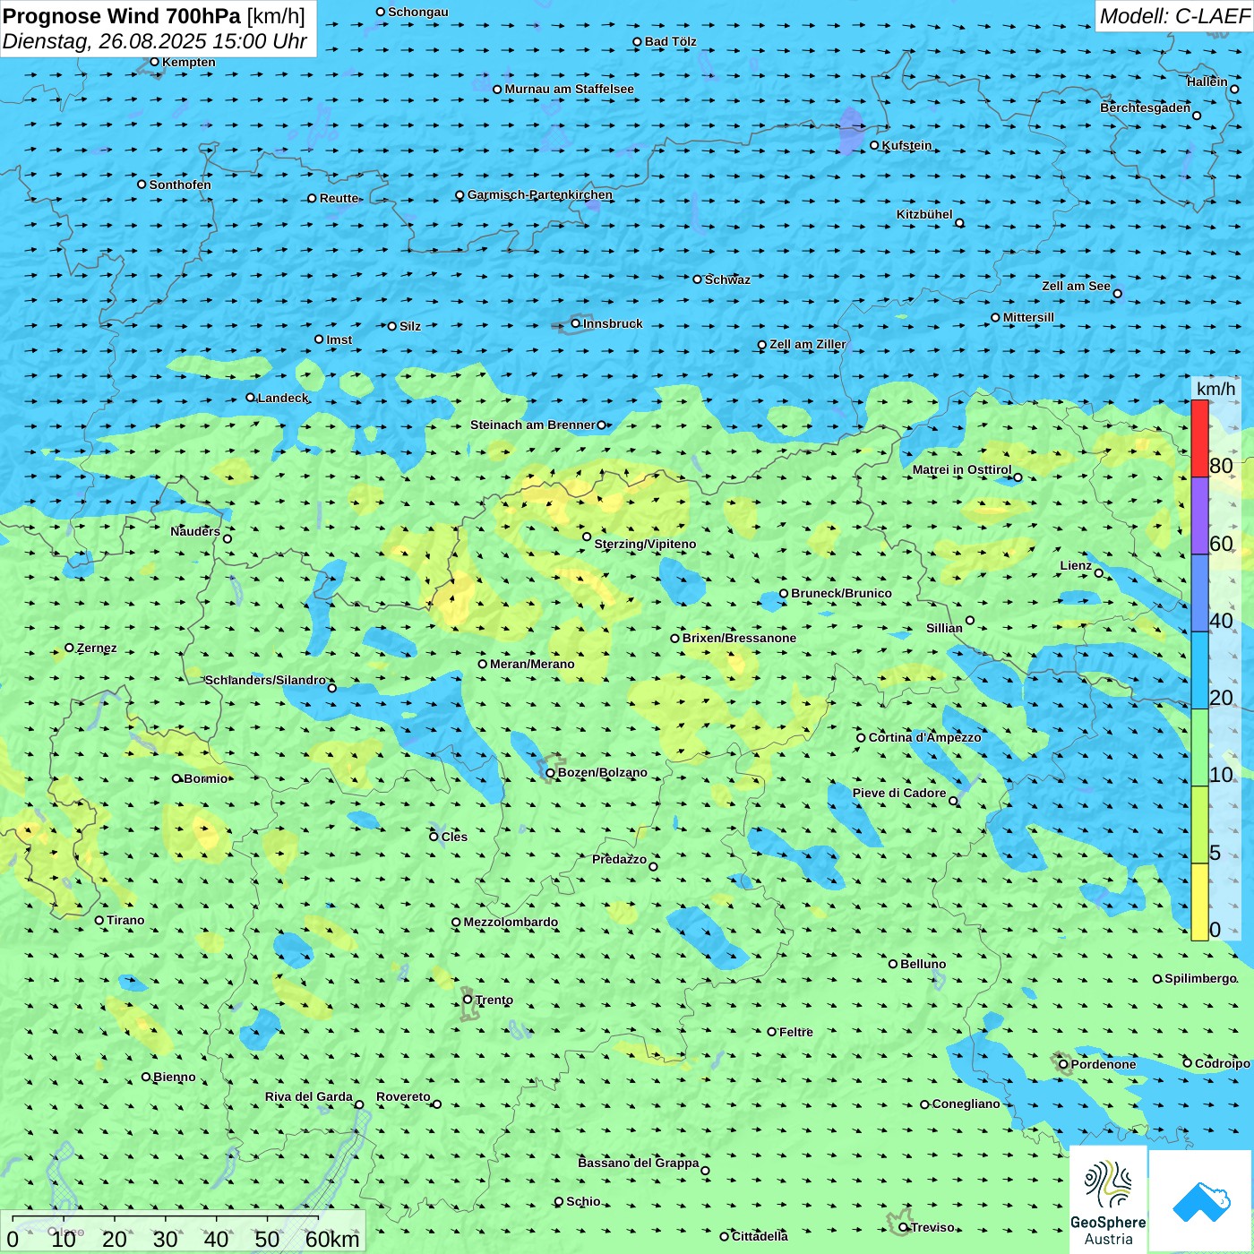1254x1254 pixels.
Task: Click the Kufstein label
Action: click(906, 145)
